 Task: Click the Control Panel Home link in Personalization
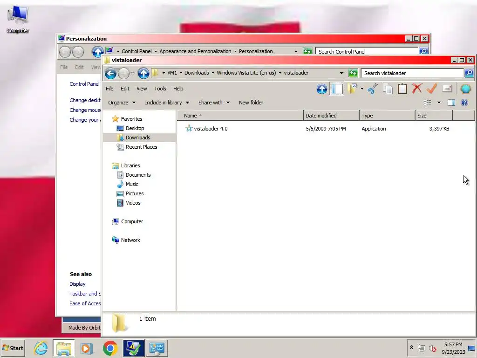[85, 84]
